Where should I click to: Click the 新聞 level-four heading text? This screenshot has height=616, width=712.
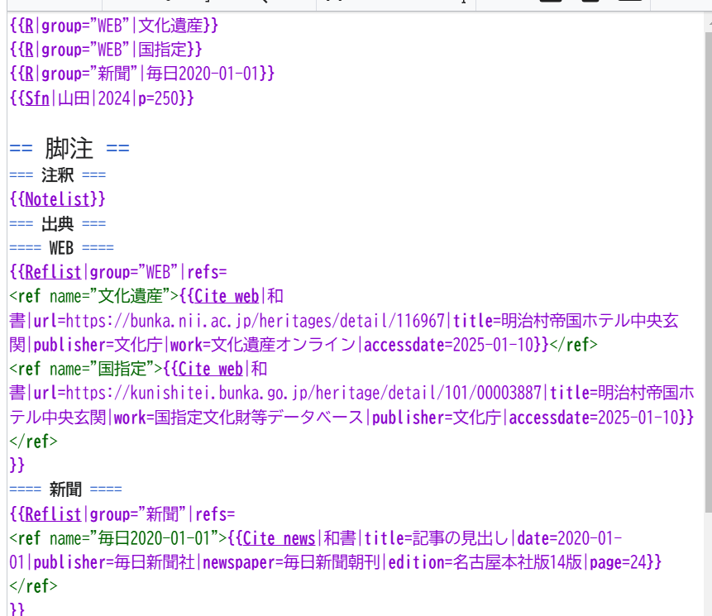pos(65,490)
